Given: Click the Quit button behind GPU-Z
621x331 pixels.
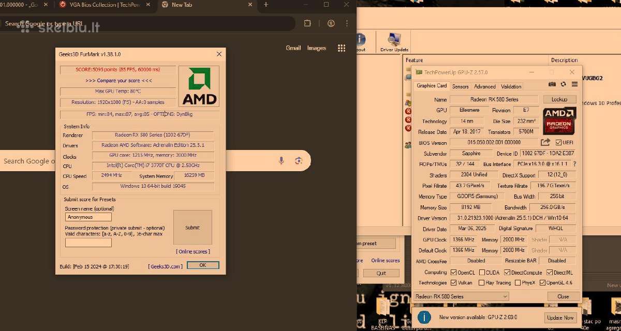Looking at the screenshot, I should 381,273.
